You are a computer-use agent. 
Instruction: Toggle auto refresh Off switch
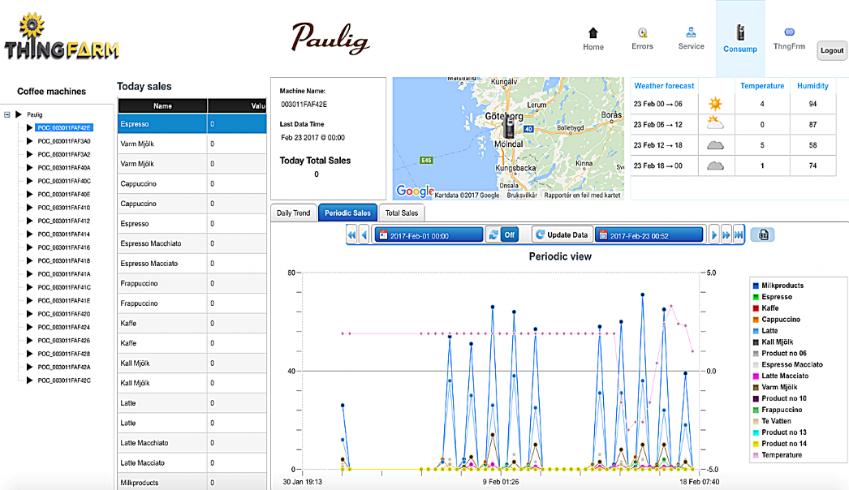[x=510, y=235]
